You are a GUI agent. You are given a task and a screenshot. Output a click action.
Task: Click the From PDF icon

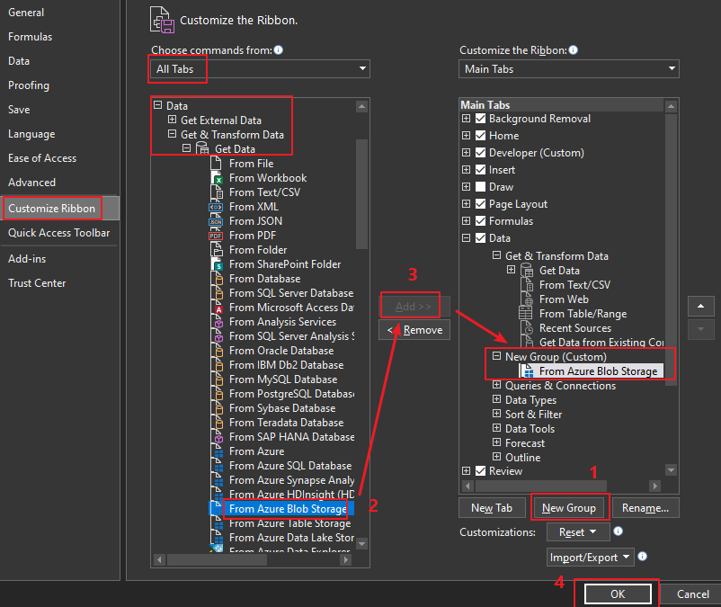216,236
